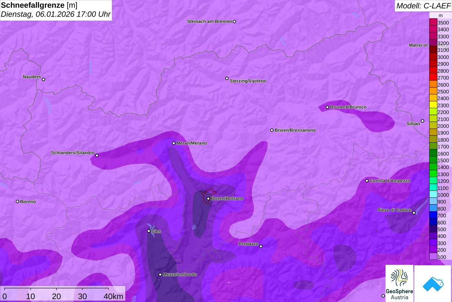Select the Bruneck/Brunico map marker
The height and width of the screenshot is (302, 452).
click(327, 107)
